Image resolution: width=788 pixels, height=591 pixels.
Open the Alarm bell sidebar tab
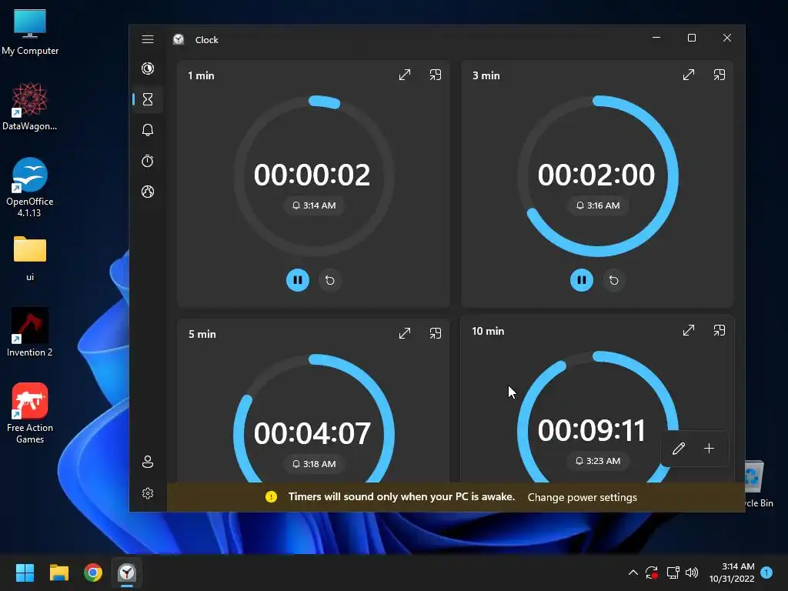point(148,130)
